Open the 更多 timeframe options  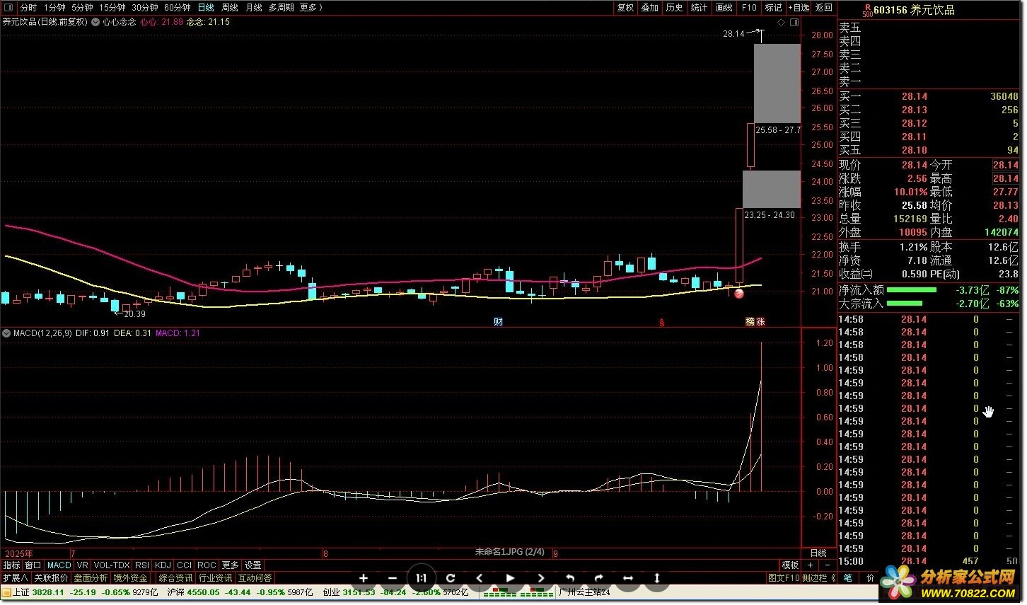pos(311,7)
